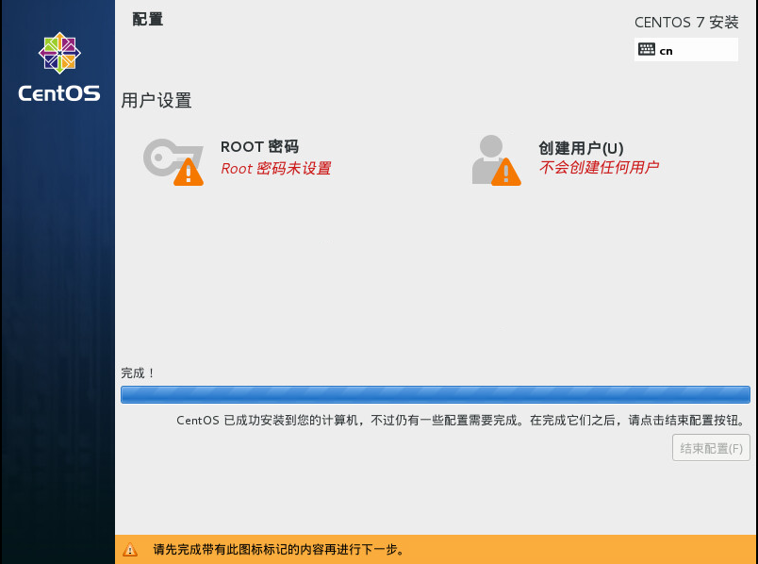
Task: Click the 'CENTOS 7 安装' header text
Action: pyautogui.click(x=686, y=23)
